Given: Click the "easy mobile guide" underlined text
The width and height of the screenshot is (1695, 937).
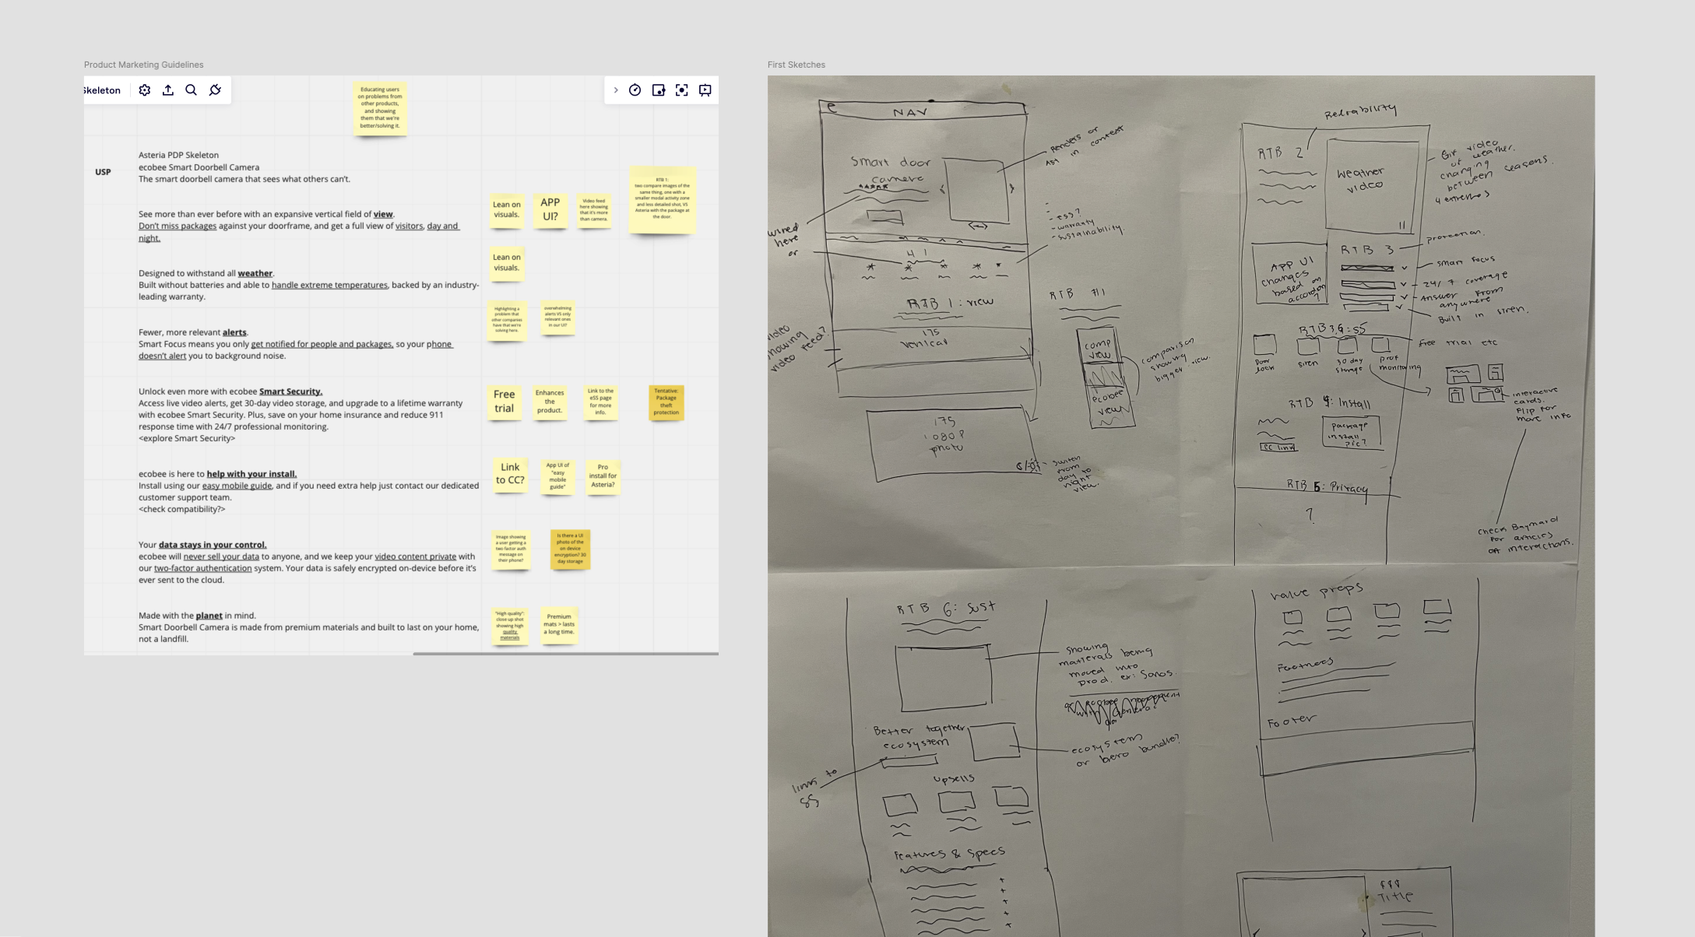Looking at the screenshot, I should point(237,486).
